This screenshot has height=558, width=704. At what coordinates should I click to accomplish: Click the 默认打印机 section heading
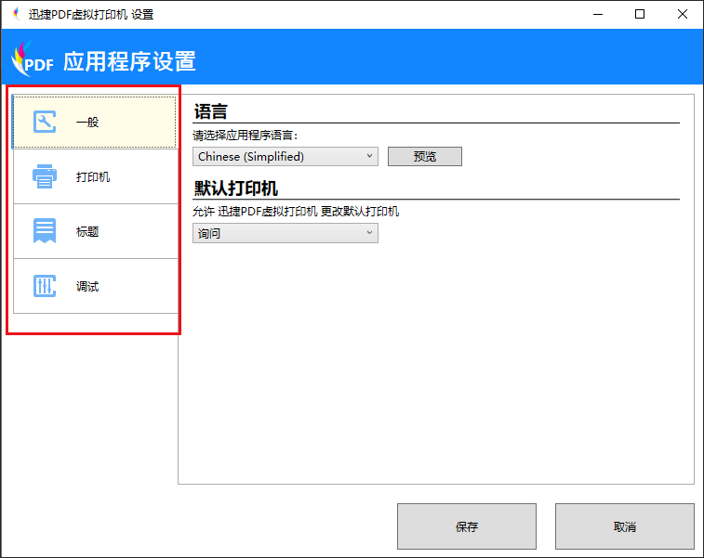[235, 188]
